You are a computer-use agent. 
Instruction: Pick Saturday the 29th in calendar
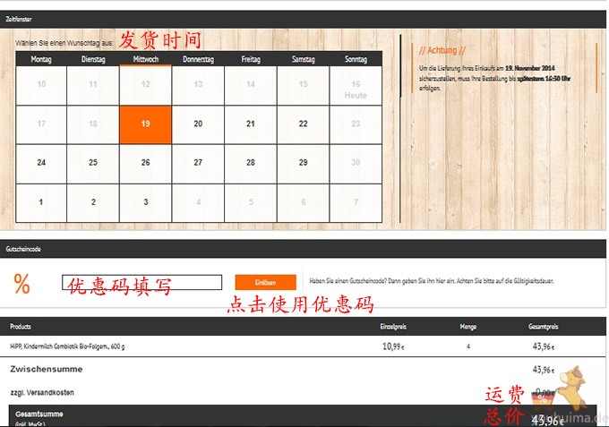pos(303,163)
